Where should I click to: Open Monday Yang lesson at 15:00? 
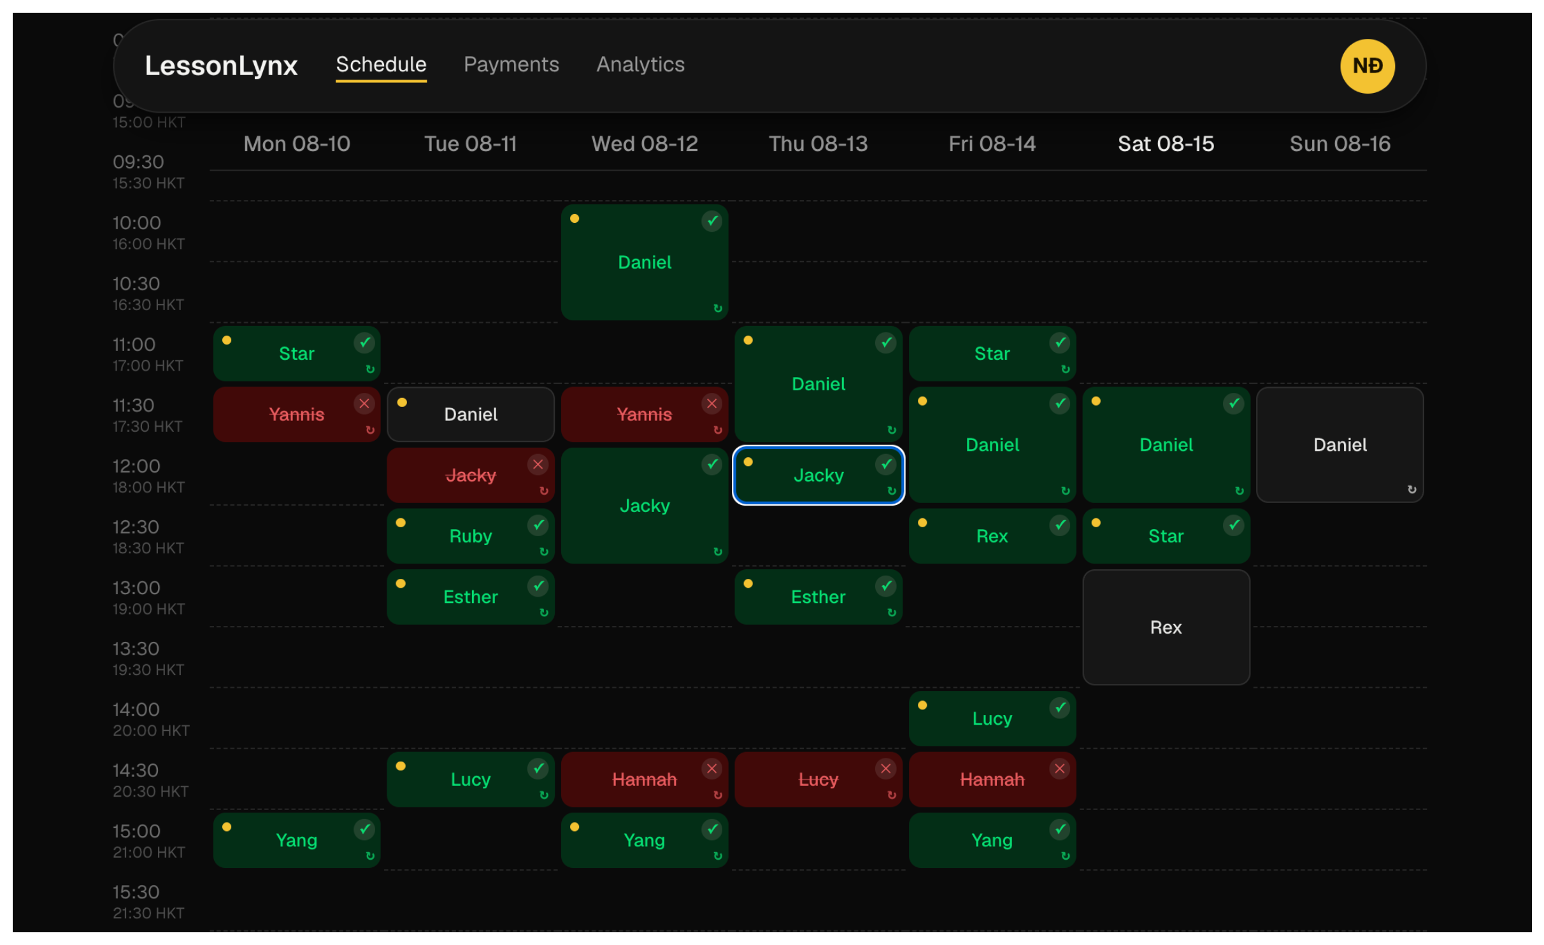click(297, 840)
